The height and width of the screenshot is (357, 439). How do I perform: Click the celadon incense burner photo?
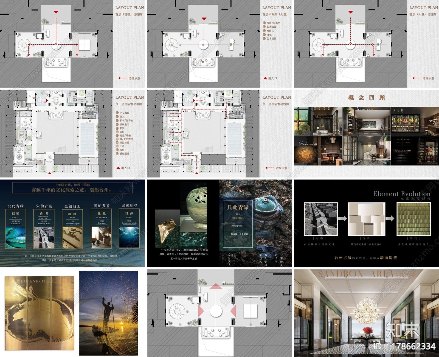tap(194, 208)
